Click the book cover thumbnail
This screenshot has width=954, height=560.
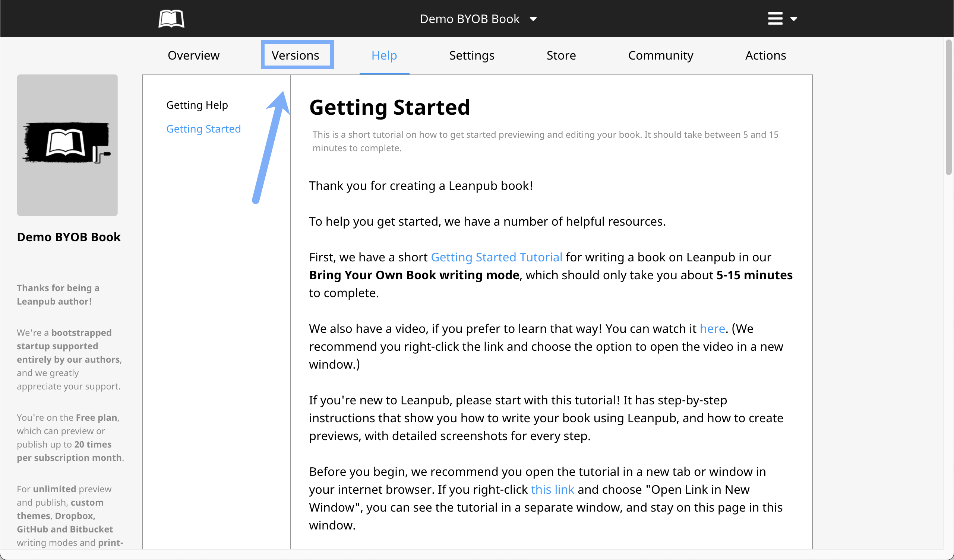pos(67,145)
